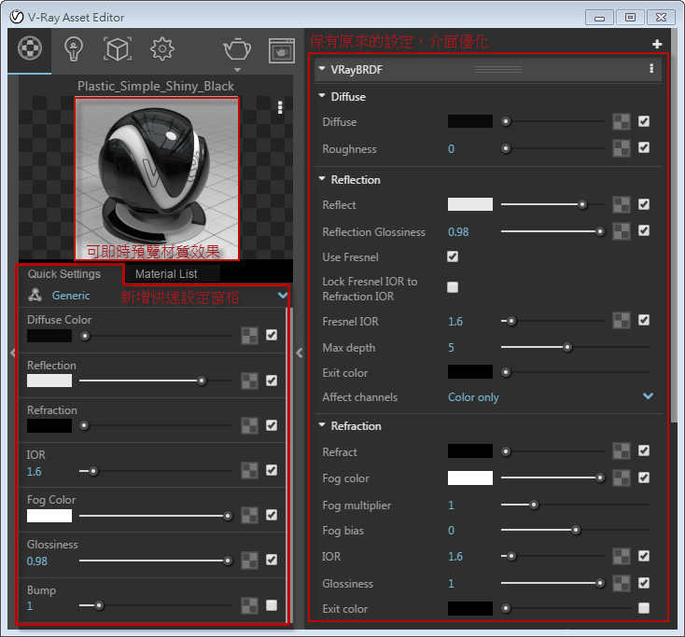Image resolution: width=685 pixels, height=637 pixels.
Task: Toggle the Quick Settings IOR checkbox
Action: [272, 470]
